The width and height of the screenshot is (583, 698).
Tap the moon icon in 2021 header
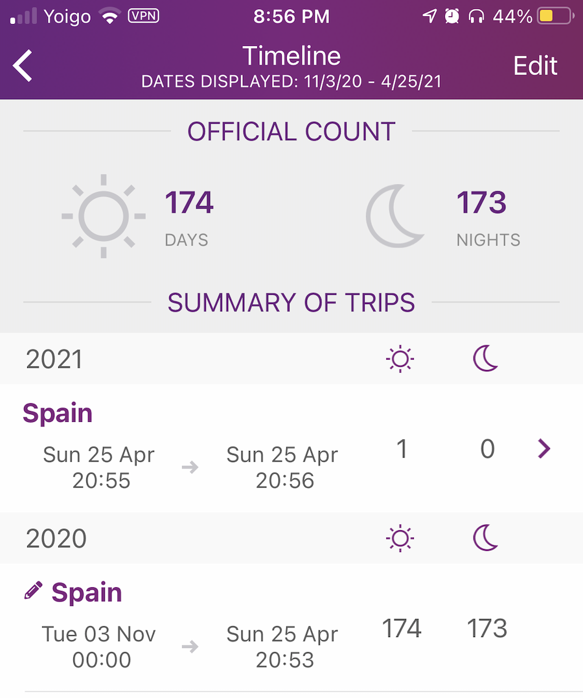click(486, 358)
